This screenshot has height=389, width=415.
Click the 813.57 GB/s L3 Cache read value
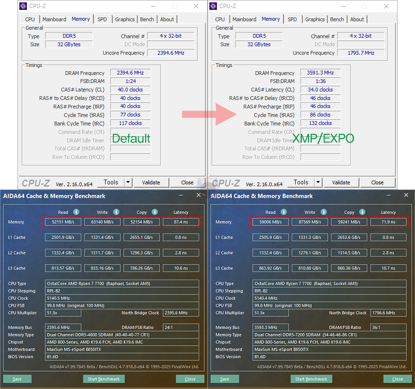(63, 268)
